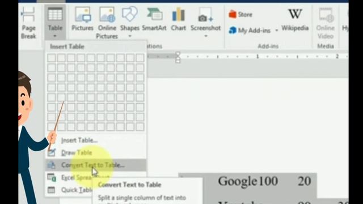Insert an Online Video
Screen dimensions: 363x204
[325, 23]
